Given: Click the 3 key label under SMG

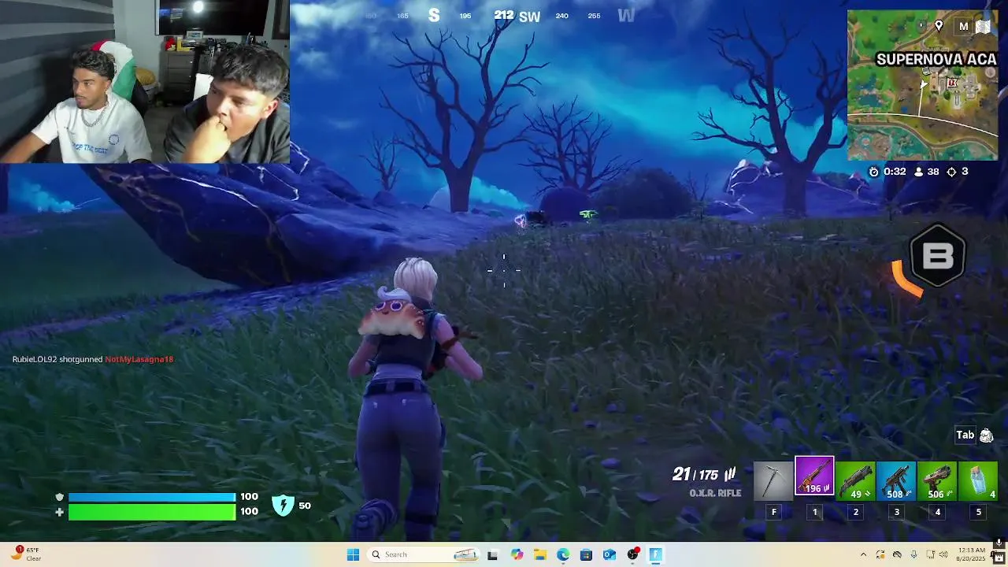Looking at the screenshot, I should click(896, 512).
